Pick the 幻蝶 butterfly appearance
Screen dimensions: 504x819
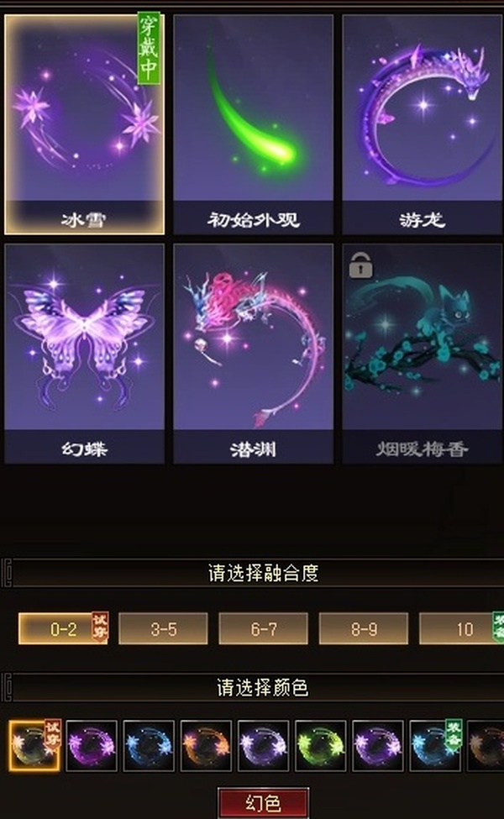[x=84, y=354]
